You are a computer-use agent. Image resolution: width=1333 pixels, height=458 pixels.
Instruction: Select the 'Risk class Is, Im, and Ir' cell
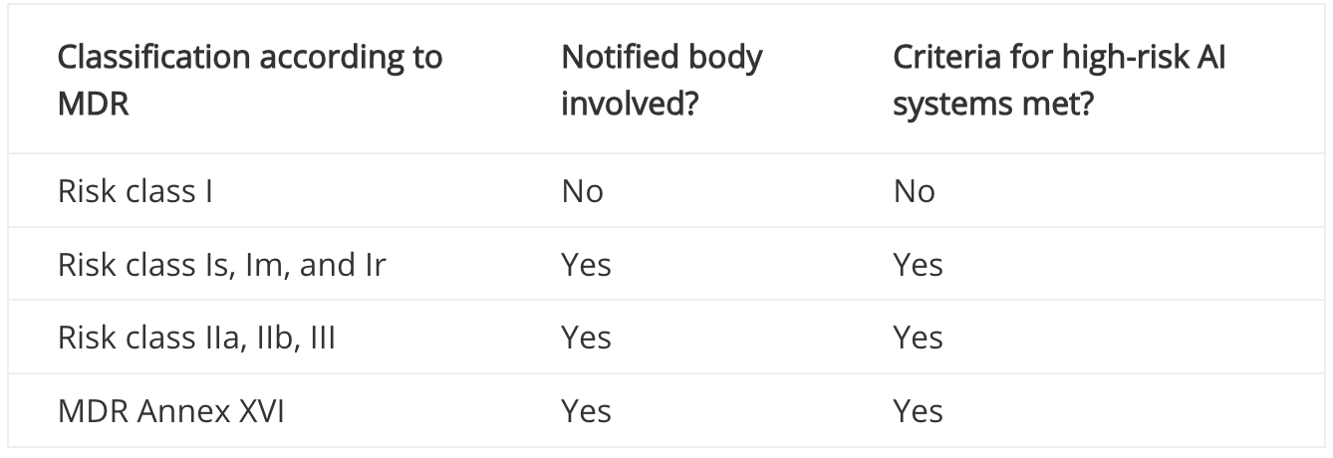click(221, 265)
